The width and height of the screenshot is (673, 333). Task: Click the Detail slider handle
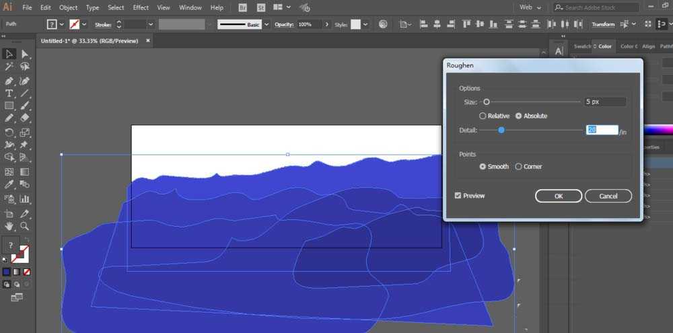[x=501, y=130]
